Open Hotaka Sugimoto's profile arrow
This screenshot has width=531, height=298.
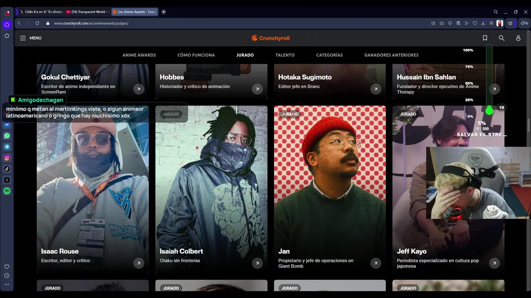(x=376, y=89)
